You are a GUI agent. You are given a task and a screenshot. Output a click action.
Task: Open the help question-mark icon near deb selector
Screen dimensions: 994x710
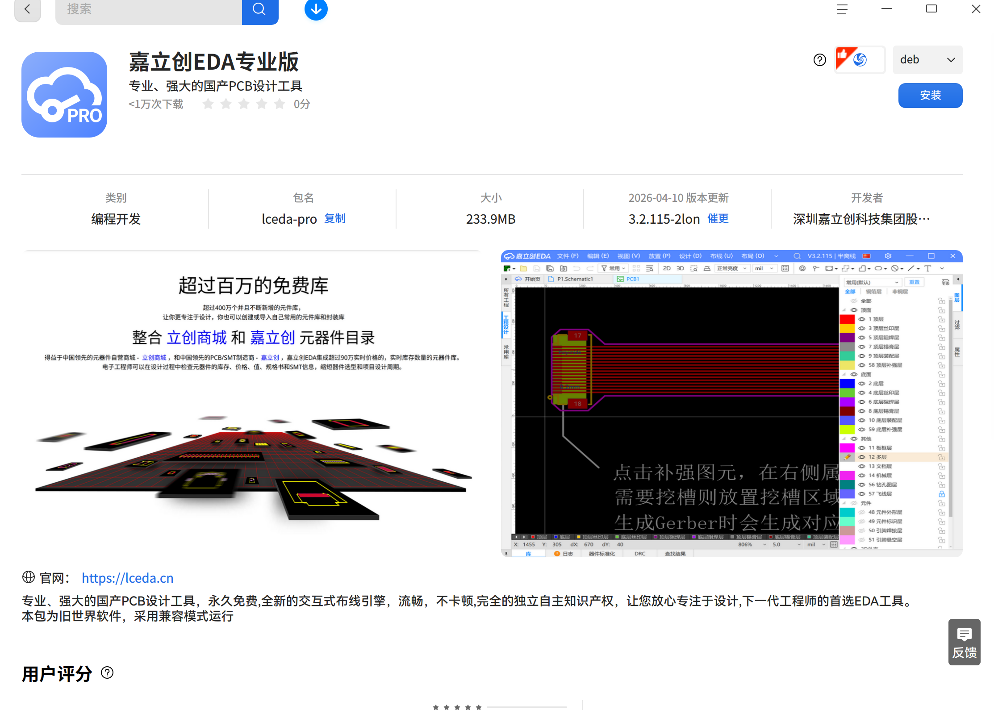point(819,59)
